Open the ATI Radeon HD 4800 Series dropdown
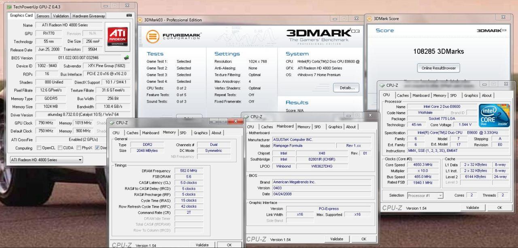 coord(46,160)
